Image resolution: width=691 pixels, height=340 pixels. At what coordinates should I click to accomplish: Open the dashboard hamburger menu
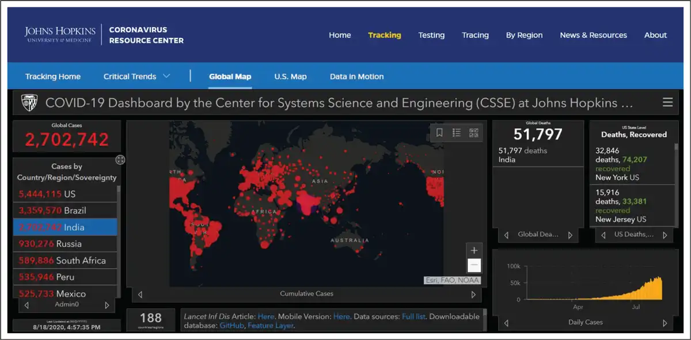click(667, 103)
